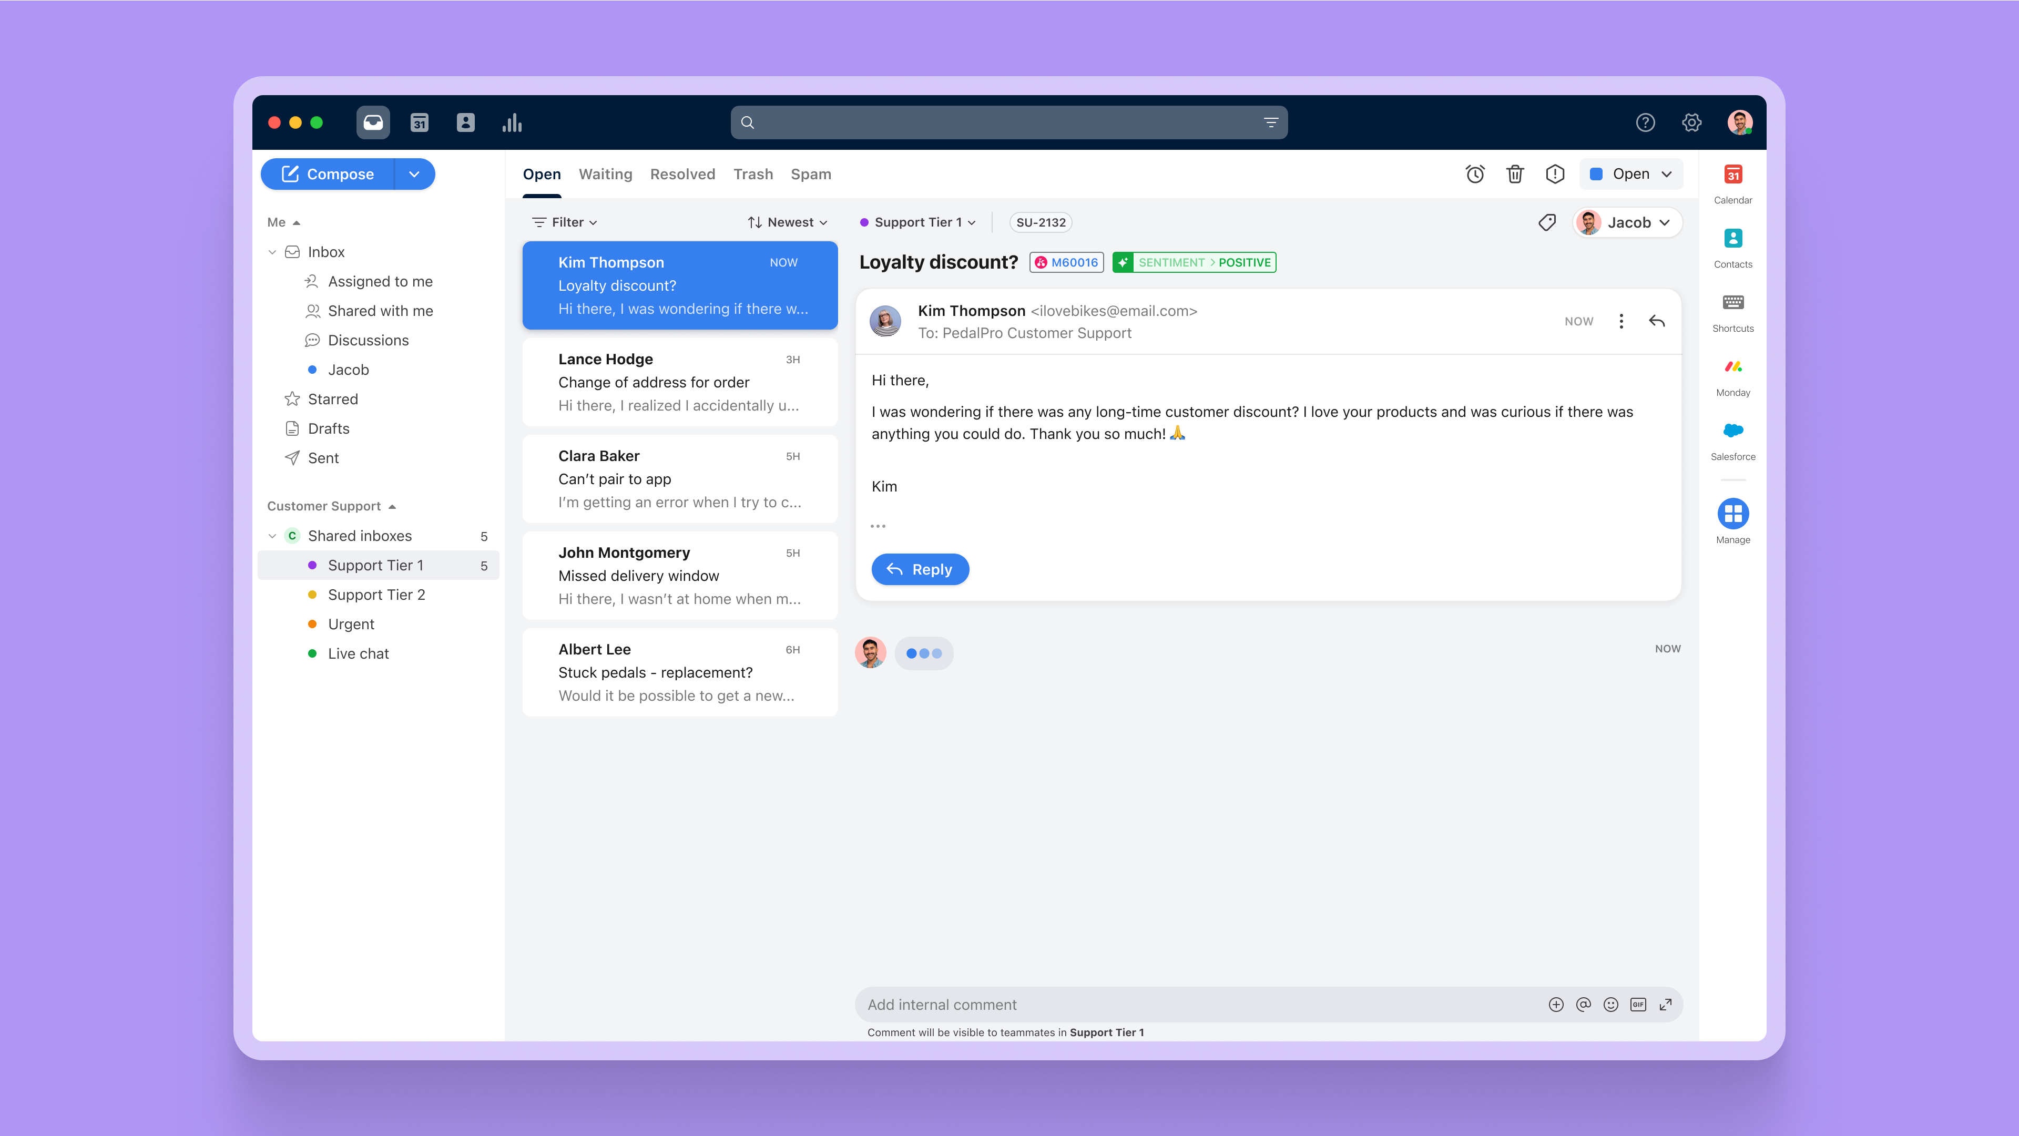Switch to the Waiting tab
2019x1136 pixels.
click(x=605, y=174)
